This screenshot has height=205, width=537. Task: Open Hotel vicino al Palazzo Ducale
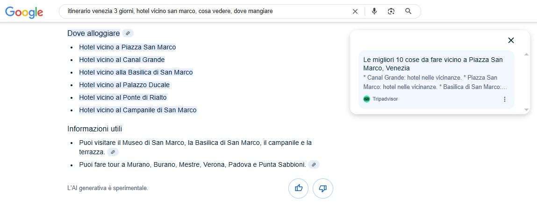(x=124, y=85)
